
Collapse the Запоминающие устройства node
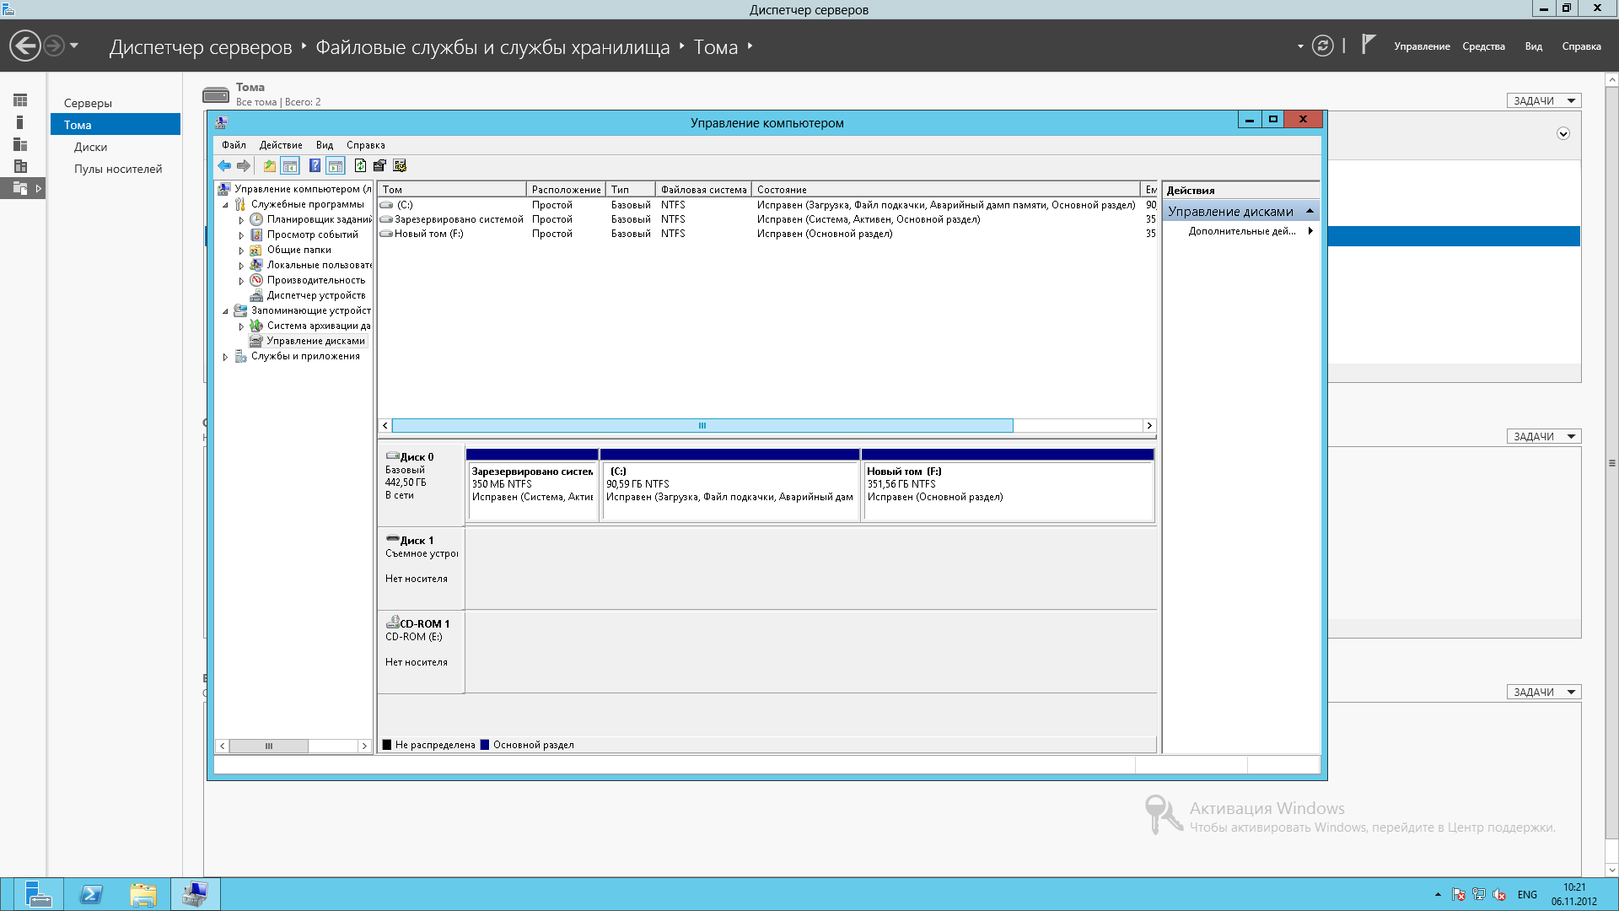225,311
